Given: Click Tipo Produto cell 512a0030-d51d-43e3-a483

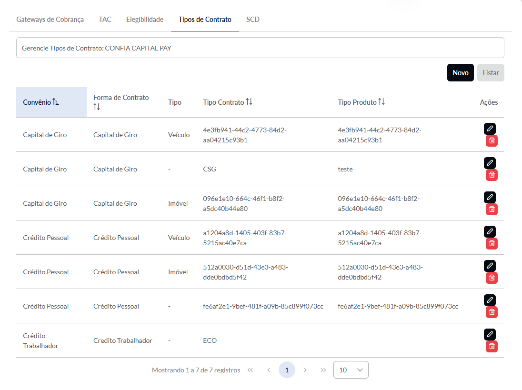Looking at the screenshot, I should (x=380, y=272).
